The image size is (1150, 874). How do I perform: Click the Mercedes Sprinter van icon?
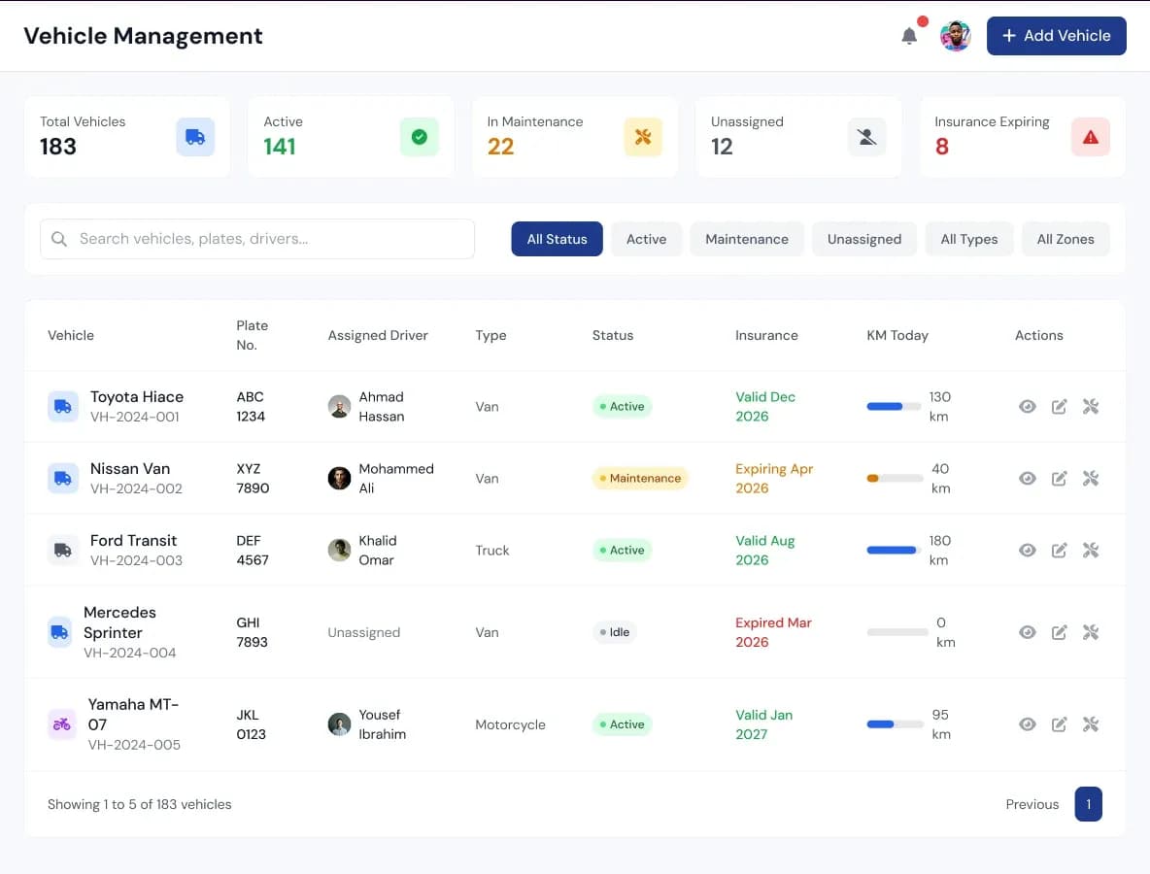60,632
